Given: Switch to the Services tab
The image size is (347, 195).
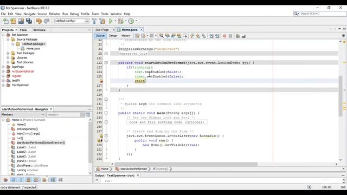Looking at the screenshot, I should pos(40,30).
